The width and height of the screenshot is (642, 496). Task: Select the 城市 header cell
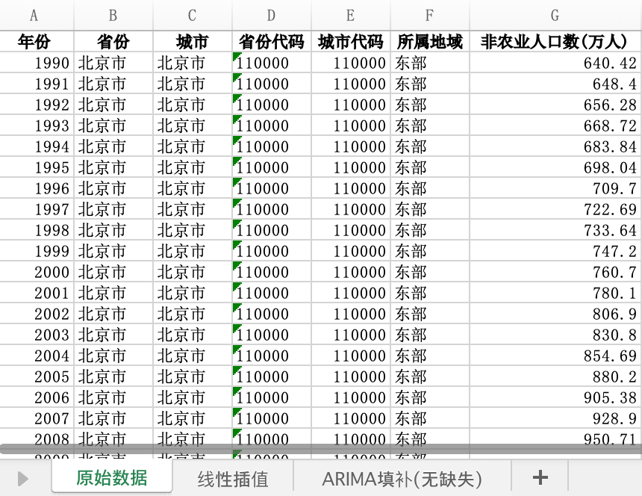pyautogui.click(x=193, y=41)
